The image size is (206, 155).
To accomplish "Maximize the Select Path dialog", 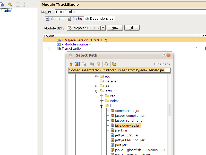I will click(164, 55).
